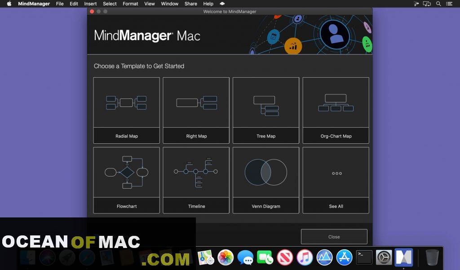This screenshot has height=270, width=460.
Task: Open Messages from the Dock
Action: point(245,257)
